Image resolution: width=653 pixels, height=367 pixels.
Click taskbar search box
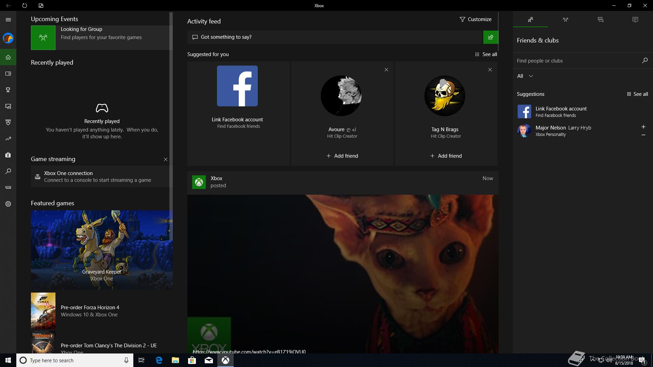coord(75,360)
